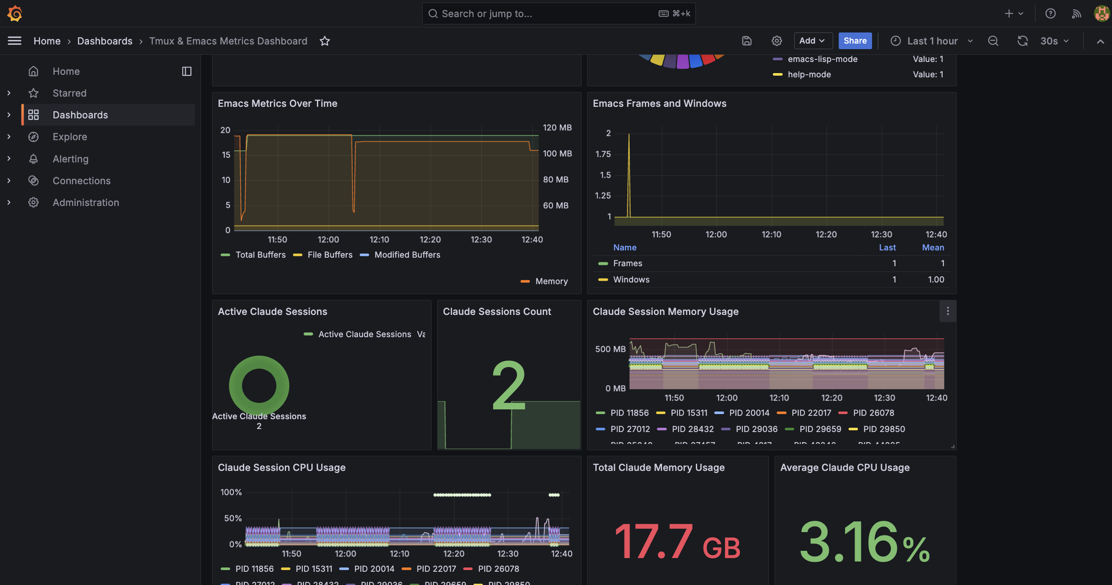Image resolution: width=1112 pixels, height=585 pixels.
Task: Expand the Administration section chevron
Action: [9, 202]
